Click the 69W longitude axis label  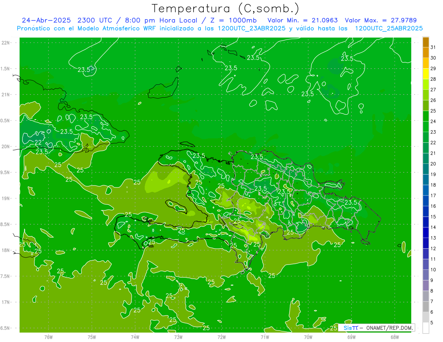click(x=351, y=337)
